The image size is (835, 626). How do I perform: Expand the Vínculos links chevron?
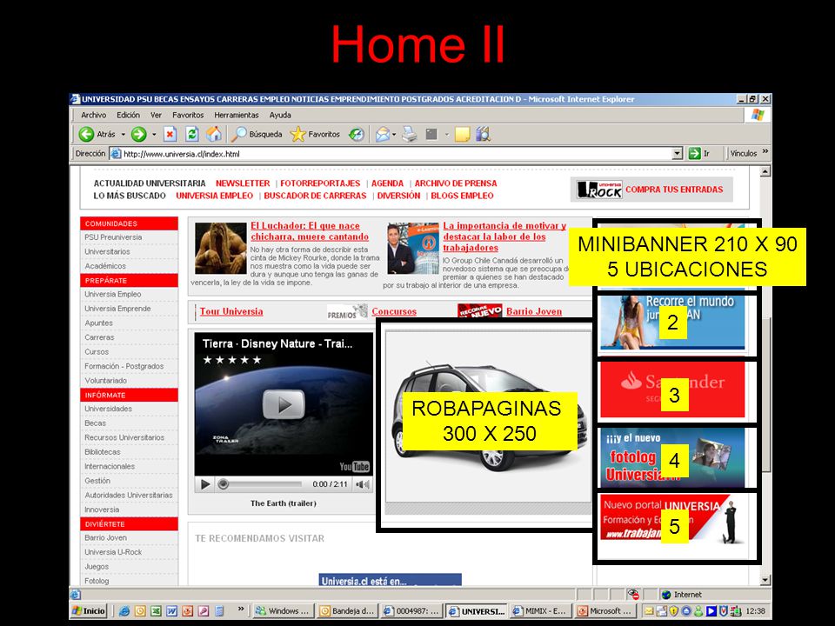pos(765,151)
